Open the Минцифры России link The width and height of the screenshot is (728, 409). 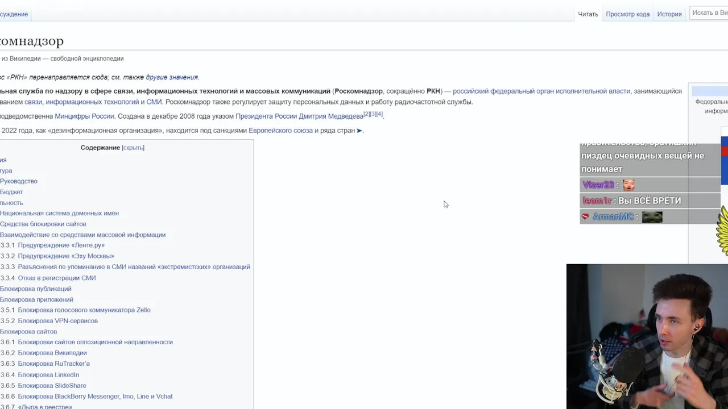[84, 116]
